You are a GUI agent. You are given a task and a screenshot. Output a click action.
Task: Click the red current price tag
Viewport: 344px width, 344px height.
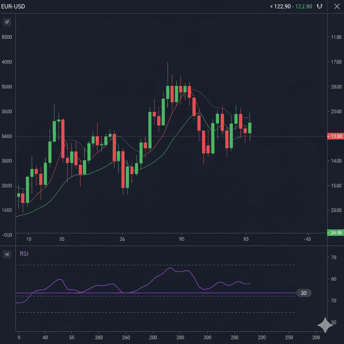click(336, 136)
